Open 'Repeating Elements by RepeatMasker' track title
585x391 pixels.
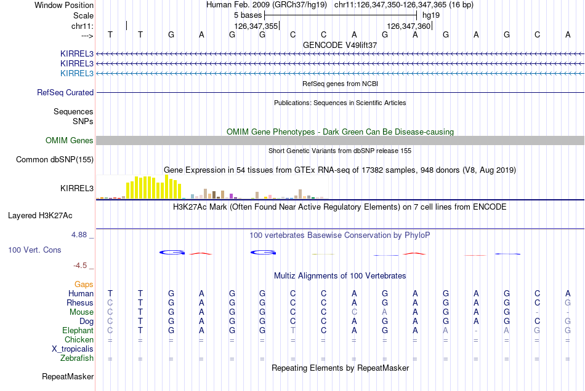341,368
